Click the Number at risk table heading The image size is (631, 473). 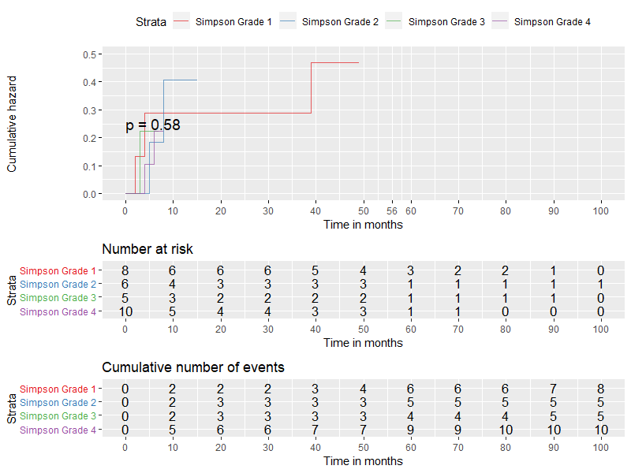[147, 250]
